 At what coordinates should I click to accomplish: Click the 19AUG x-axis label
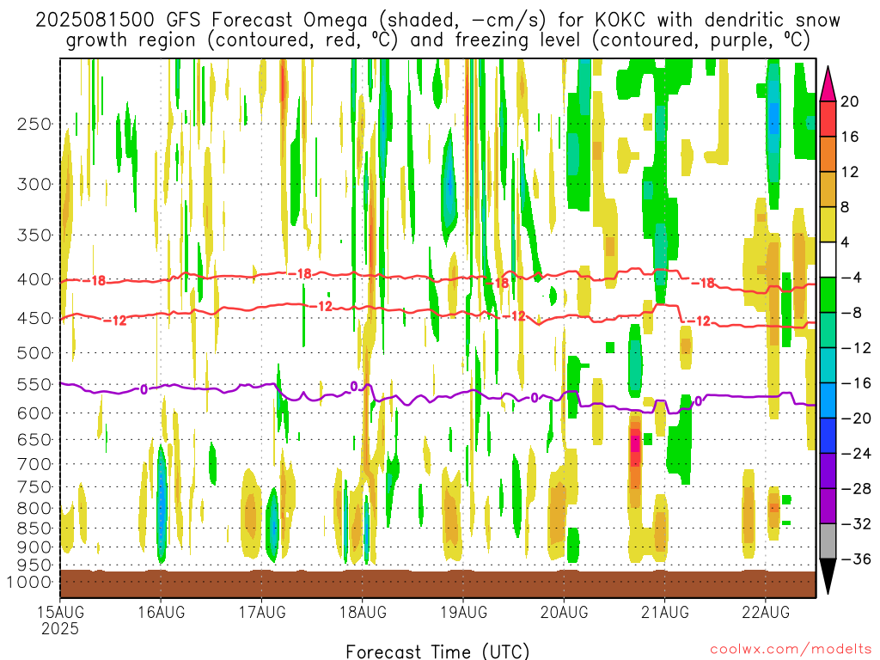463,612
